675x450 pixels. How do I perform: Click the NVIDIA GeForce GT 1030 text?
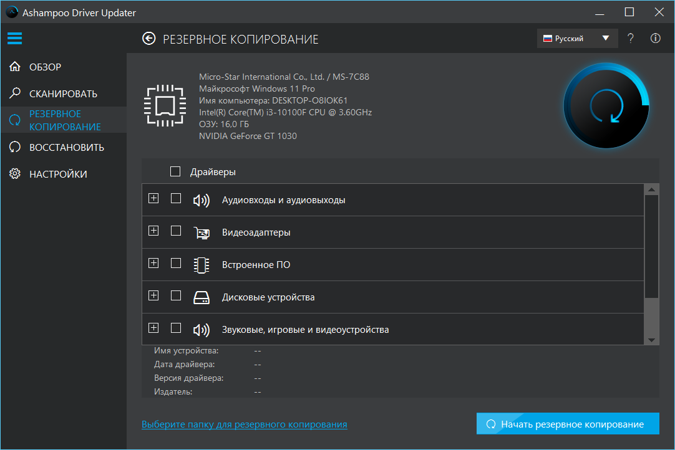coord(248,136)
